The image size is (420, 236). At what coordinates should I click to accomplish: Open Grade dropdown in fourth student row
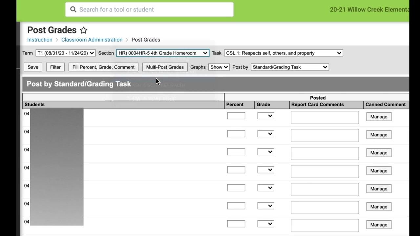(x=266, y=170)
